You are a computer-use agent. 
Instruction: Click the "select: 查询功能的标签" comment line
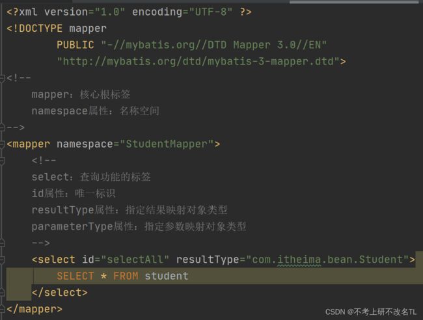91,177
